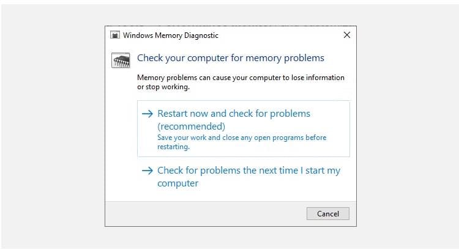Cancel the memory diagnostic dialog
Screen dimensions: 459x250
(x=328, y=214)
